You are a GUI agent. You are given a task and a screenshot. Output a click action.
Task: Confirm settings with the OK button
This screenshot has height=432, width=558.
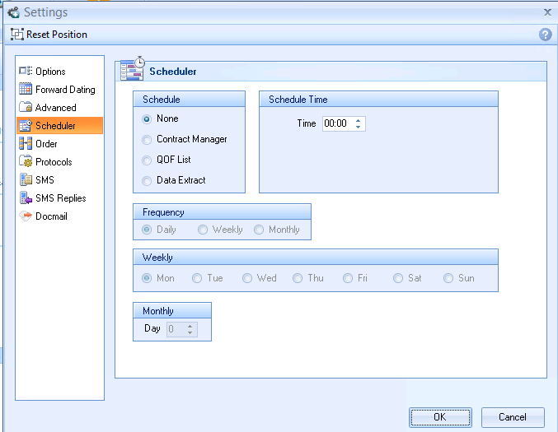click(440, 417)
